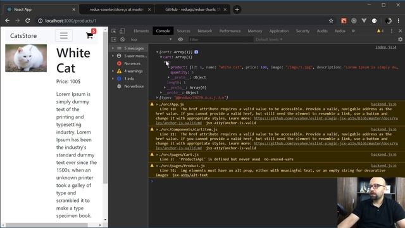Close the React App tab
The image size is (405, 228).
(x=73, y=9)
